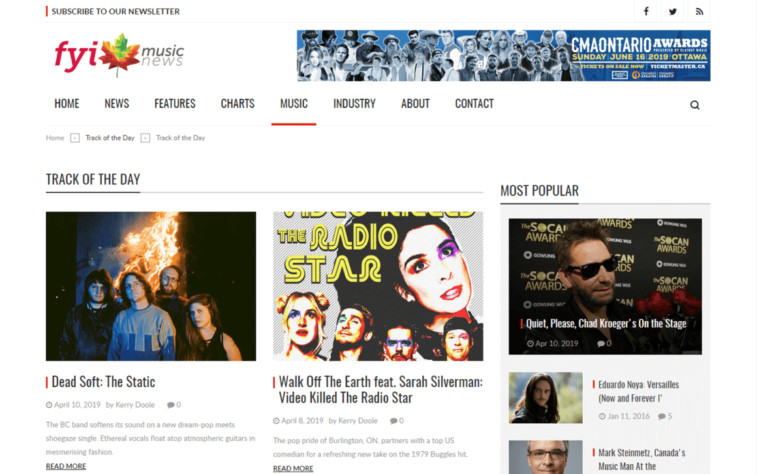This screenshot has height=474, width=757.
Task: Click the Most Popular section heading
Action: click(539, 191)
